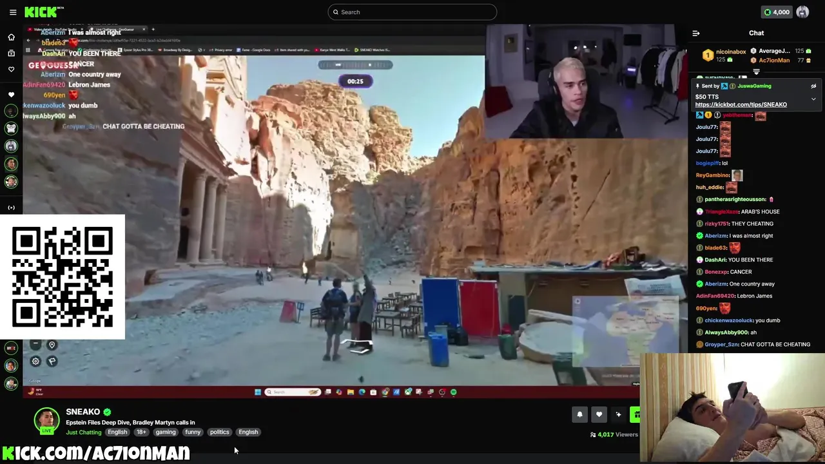Click the SNEAKO channel name
Image resolution: width=825 pixels, height=464 pixels.
pos(82,412)
